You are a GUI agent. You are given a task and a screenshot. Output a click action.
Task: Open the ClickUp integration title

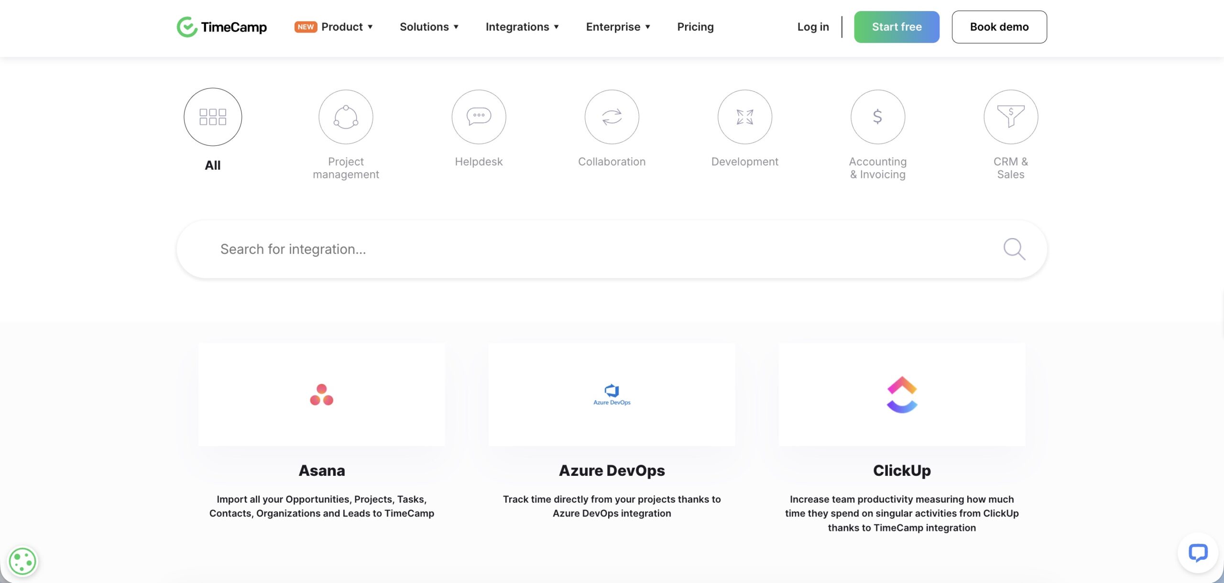point(902,471)
